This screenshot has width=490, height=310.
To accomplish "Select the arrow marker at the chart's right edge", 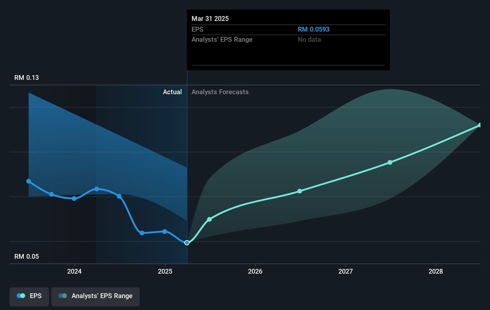I will point(480,125).
